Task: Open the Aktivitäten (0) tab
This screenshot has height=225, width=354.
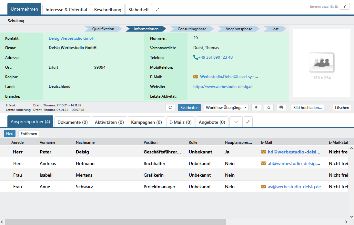Action: (x=109, y=122)
